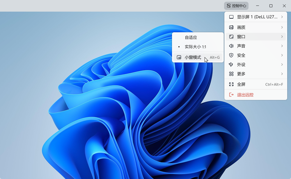291x179 pixels.
Task: Close the remote control window
Action: (284, 6)
